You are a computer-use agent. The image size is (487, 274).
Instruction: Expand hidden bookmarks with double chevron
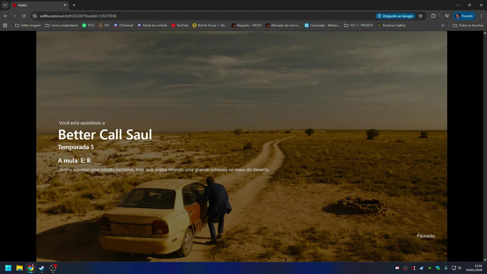coord(443,25)
